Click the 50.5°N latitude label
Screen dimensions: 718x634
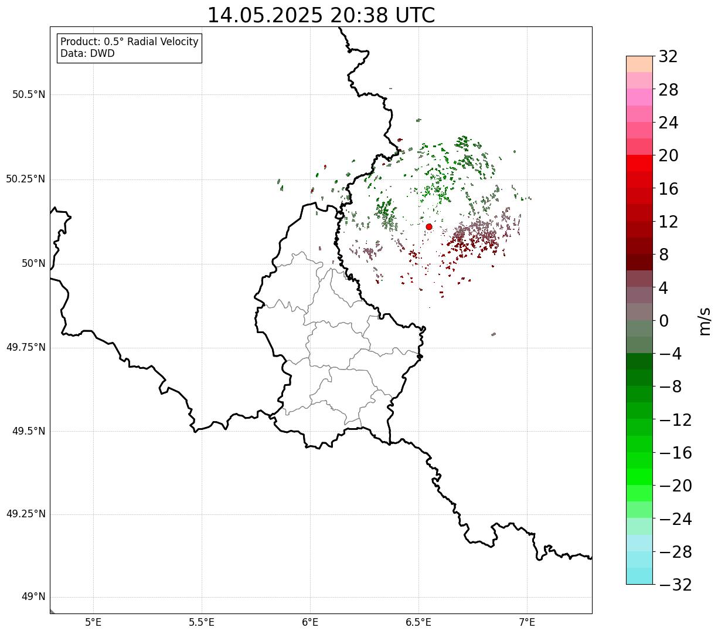coord(29,94)
